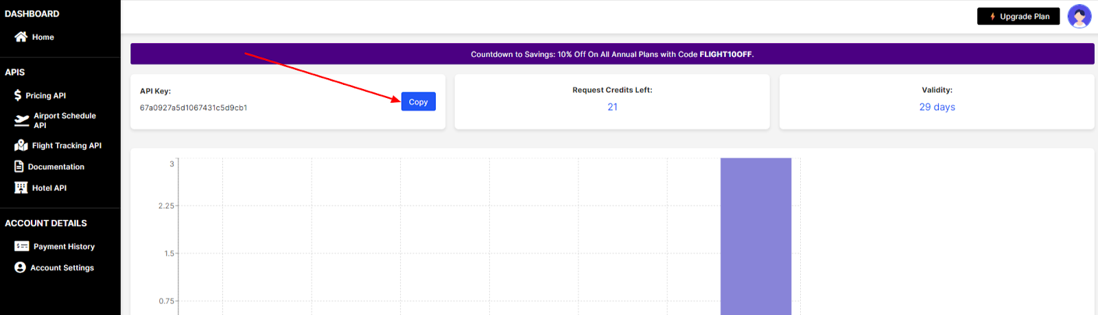Click the Pricing API dollar icon
This screenshot has width=1098, height=315.
click(x=18, y=95)
